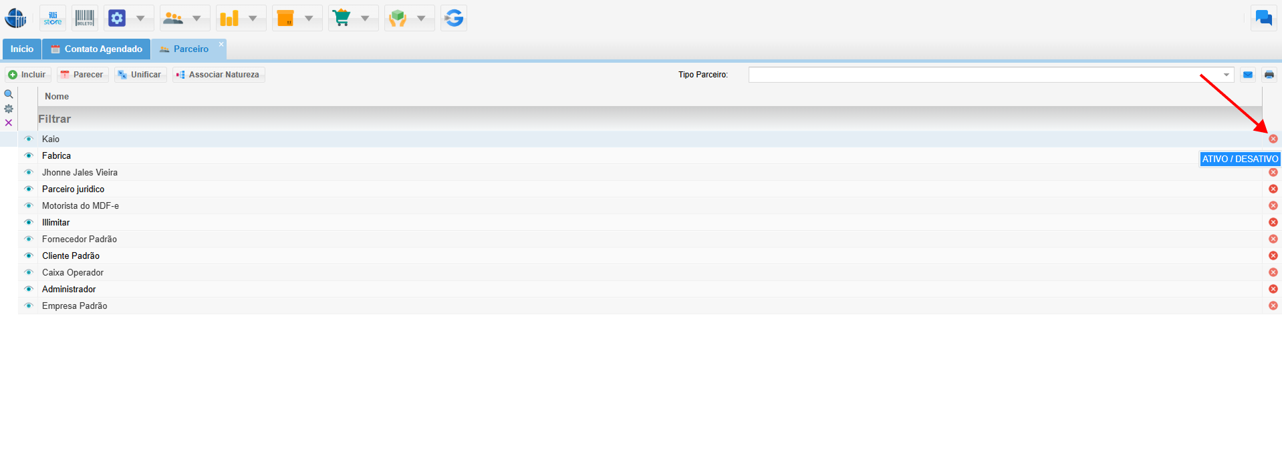
Task: Toggle active status for Parceiro juridico
Action: [x=1273, y=189]
